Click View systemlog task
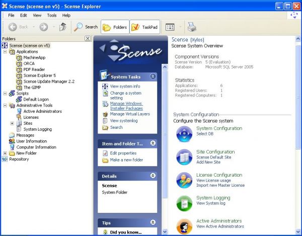302x236 pixels. point(124,121)
